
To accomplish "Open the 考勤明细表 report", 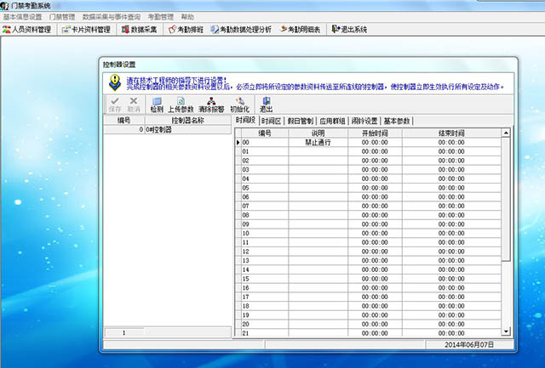I will (x=301, y=29).
